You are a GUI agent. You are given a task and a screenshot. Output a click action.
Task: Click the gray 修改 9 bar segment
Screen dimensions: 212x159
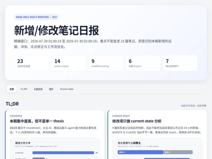[178, 152]
